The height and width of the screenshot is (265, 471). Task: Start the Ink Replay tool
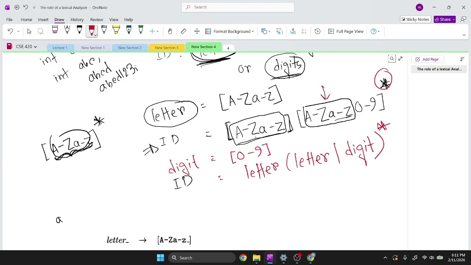[318, 31]
